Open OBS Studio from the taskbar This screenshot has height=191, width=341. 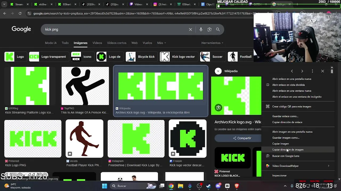(x=199, y=186)
